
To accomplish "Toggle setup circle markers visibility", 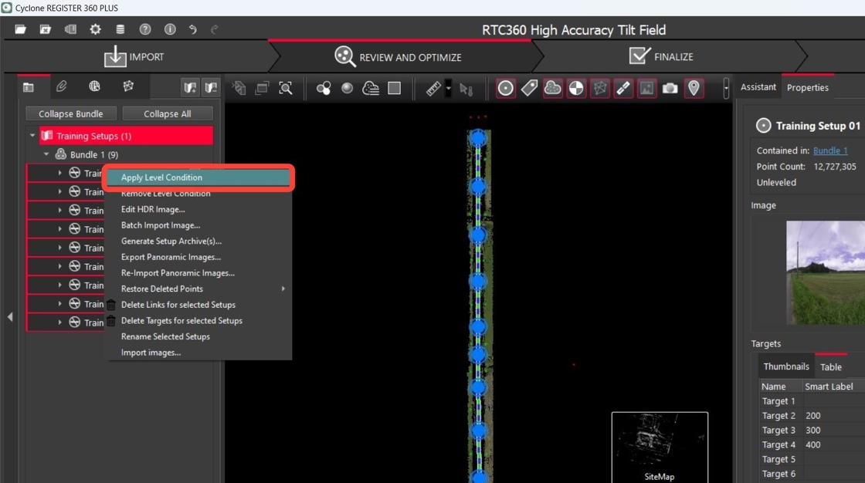I will [505, 88].
